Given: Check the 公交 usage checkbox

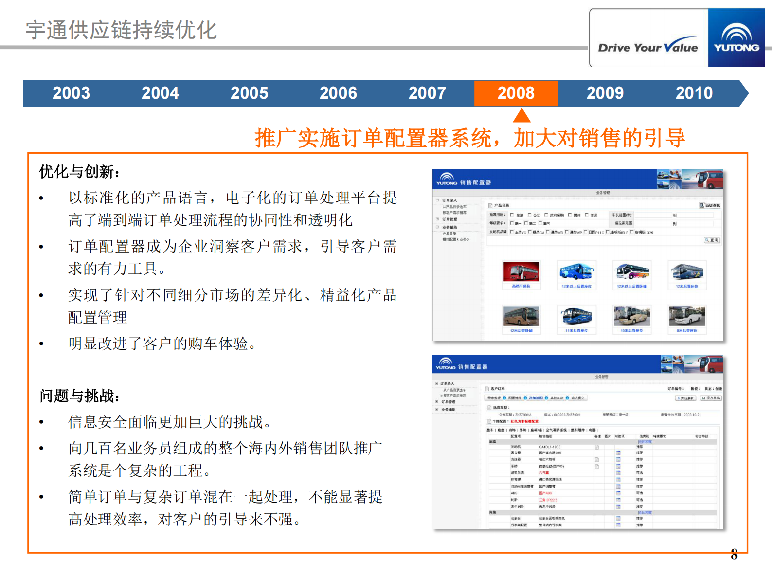Looking at the screenshot, I should (529, 215).
